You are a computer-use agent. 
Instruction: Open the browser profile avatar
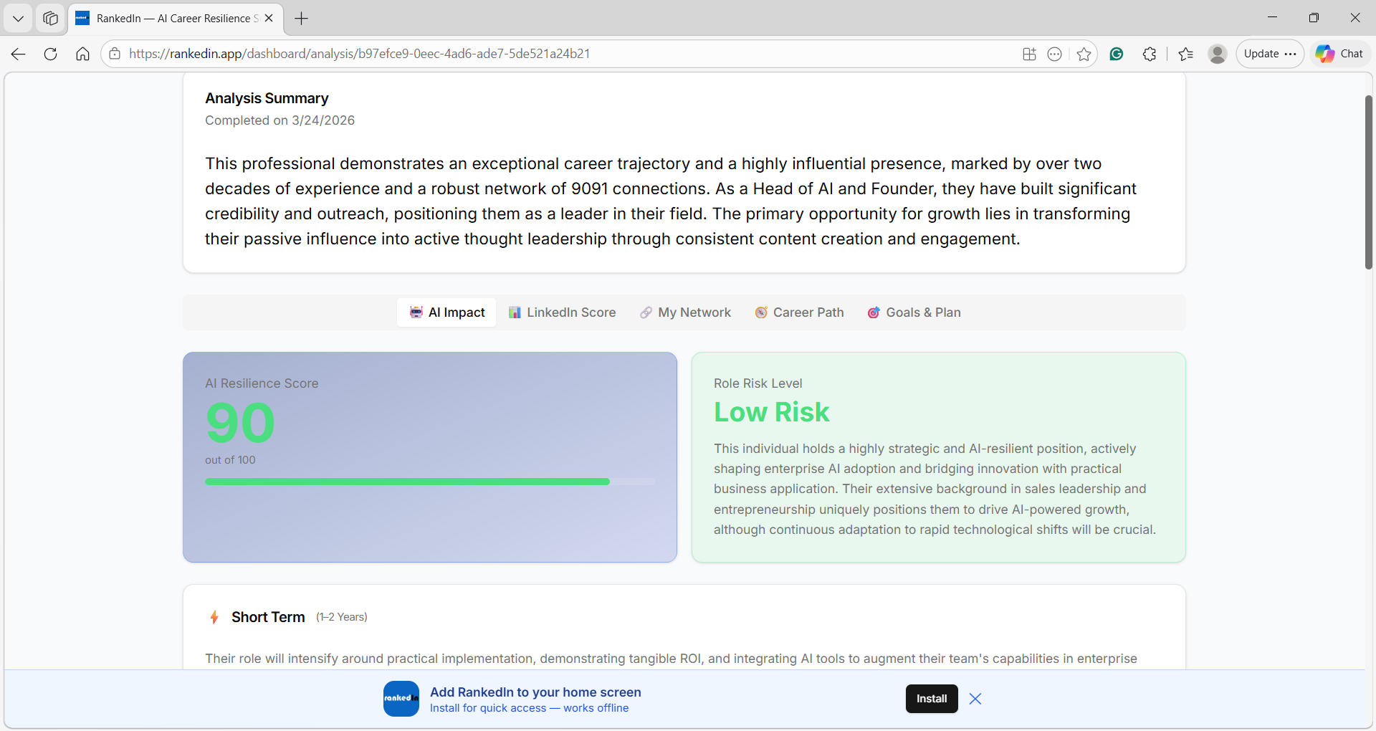(1217, 54)
